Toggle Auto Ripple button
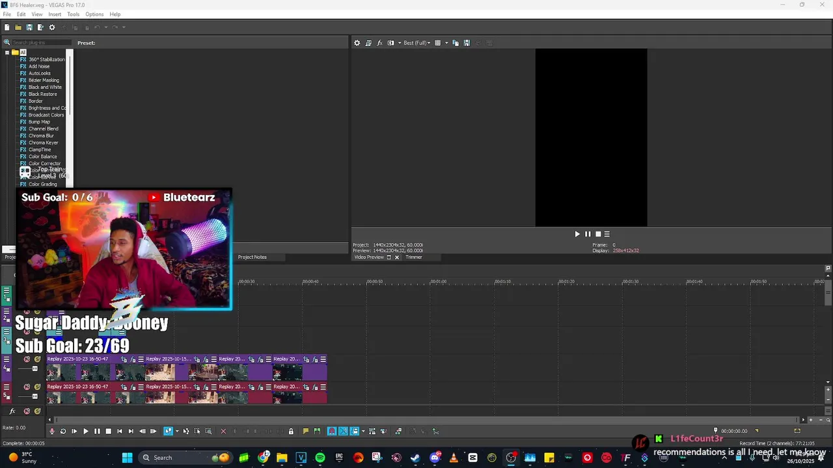Image resolution: width=833 pixels, height=468 pixels. coord(354,431)
